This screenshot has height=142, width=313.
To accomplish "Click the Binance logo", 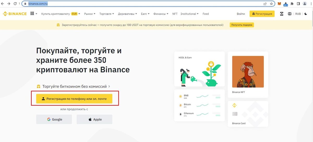I will coord(15,14).
